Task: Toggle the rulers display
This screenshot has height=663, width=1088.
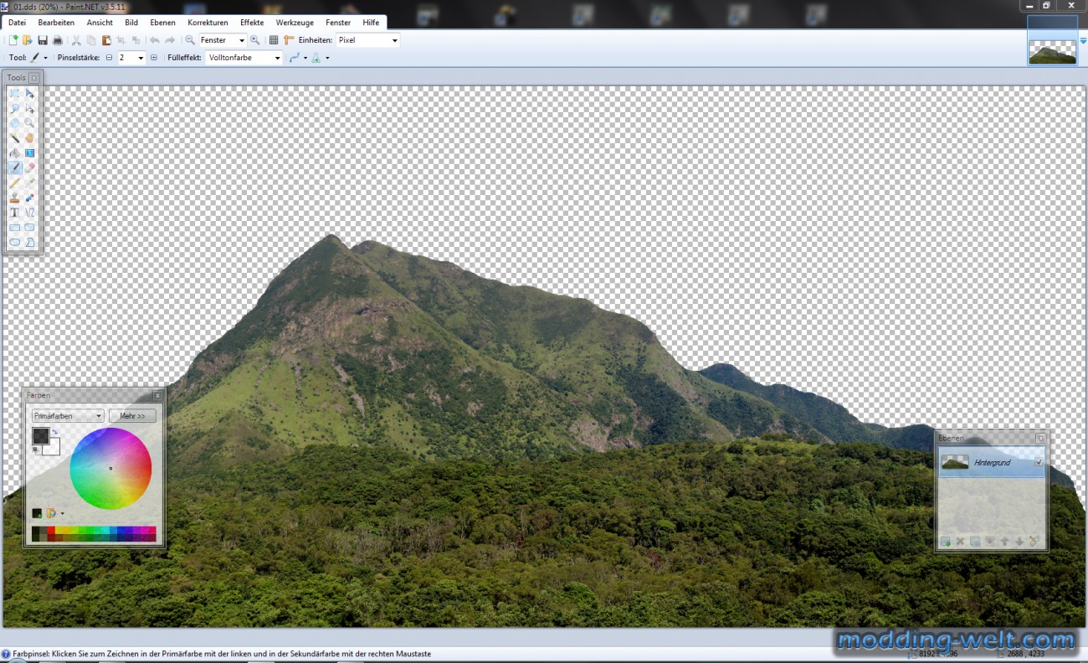Action: (289, 40)
